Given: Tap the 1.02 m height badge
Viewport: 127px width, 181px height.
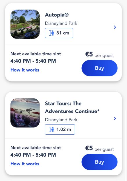Looking at the screenshot, I should point(60,129).
